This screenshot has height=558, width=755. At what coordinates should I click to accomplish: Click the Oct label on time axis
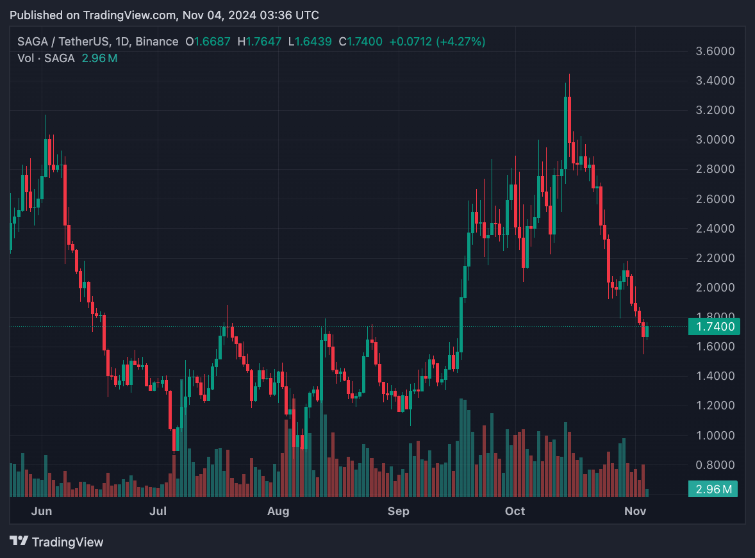(x=515, y=511)
